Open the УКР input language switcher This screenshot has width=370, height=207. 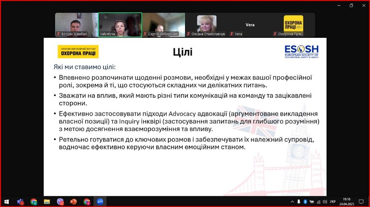click(333, 201)
